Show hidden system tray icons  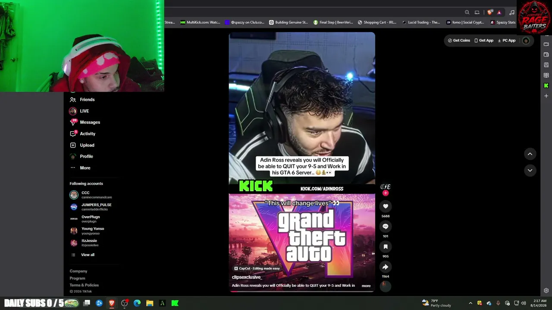[x=470, y=303]
